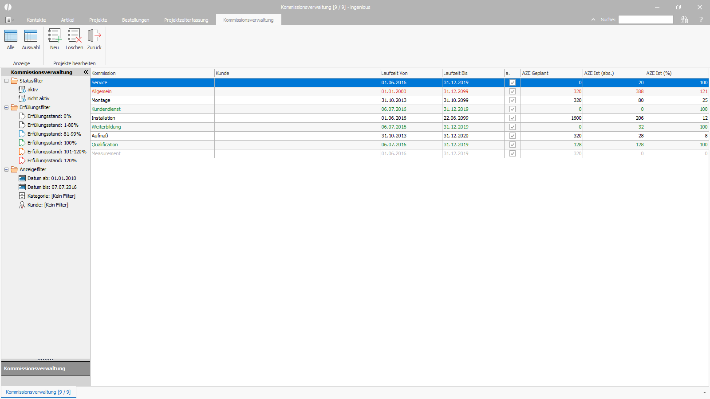Toggle the active checkbox for Service

coord(513,82)
